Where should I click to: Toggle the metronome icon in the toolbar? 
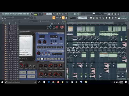click(54, 14)
